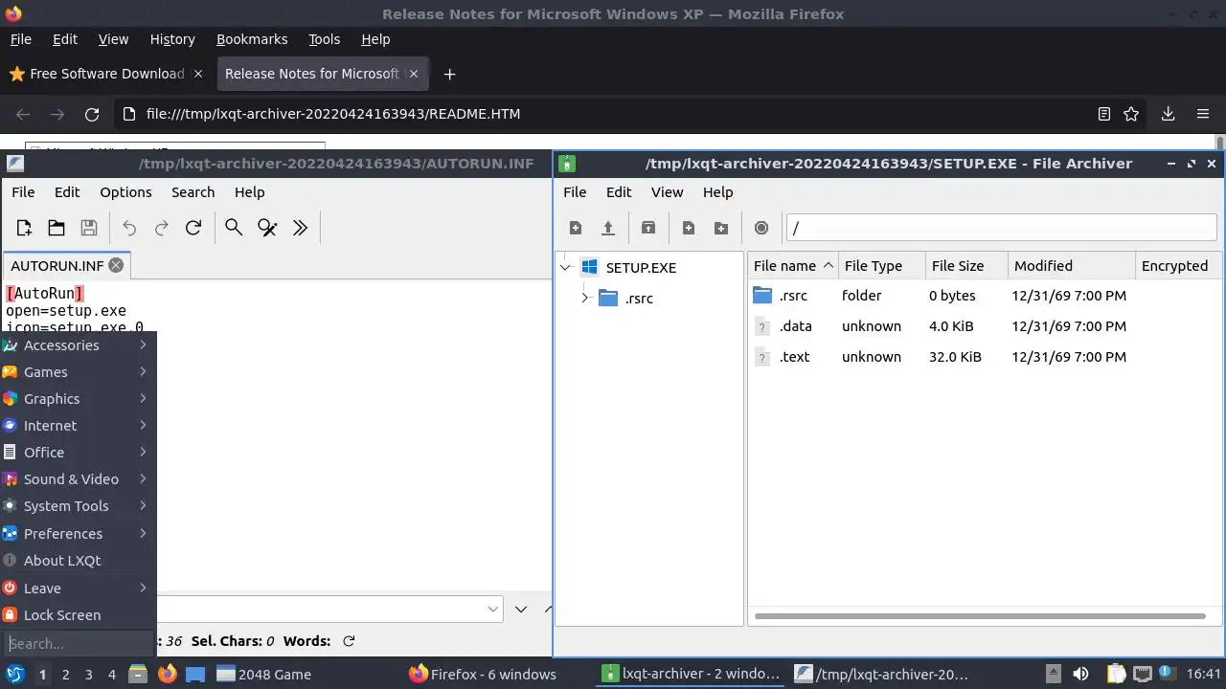1226x689 pixels.
Task: Sort by File name column header
Action: click(794, 266)
